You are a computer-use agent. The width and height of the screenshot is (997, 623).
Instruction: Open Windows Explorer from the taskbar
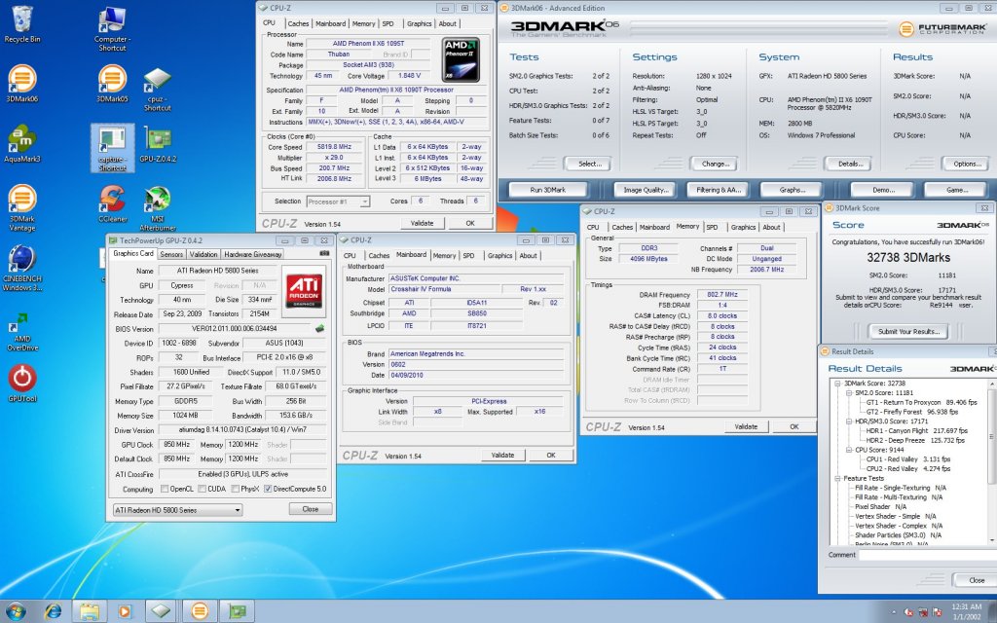pos(89,611)
